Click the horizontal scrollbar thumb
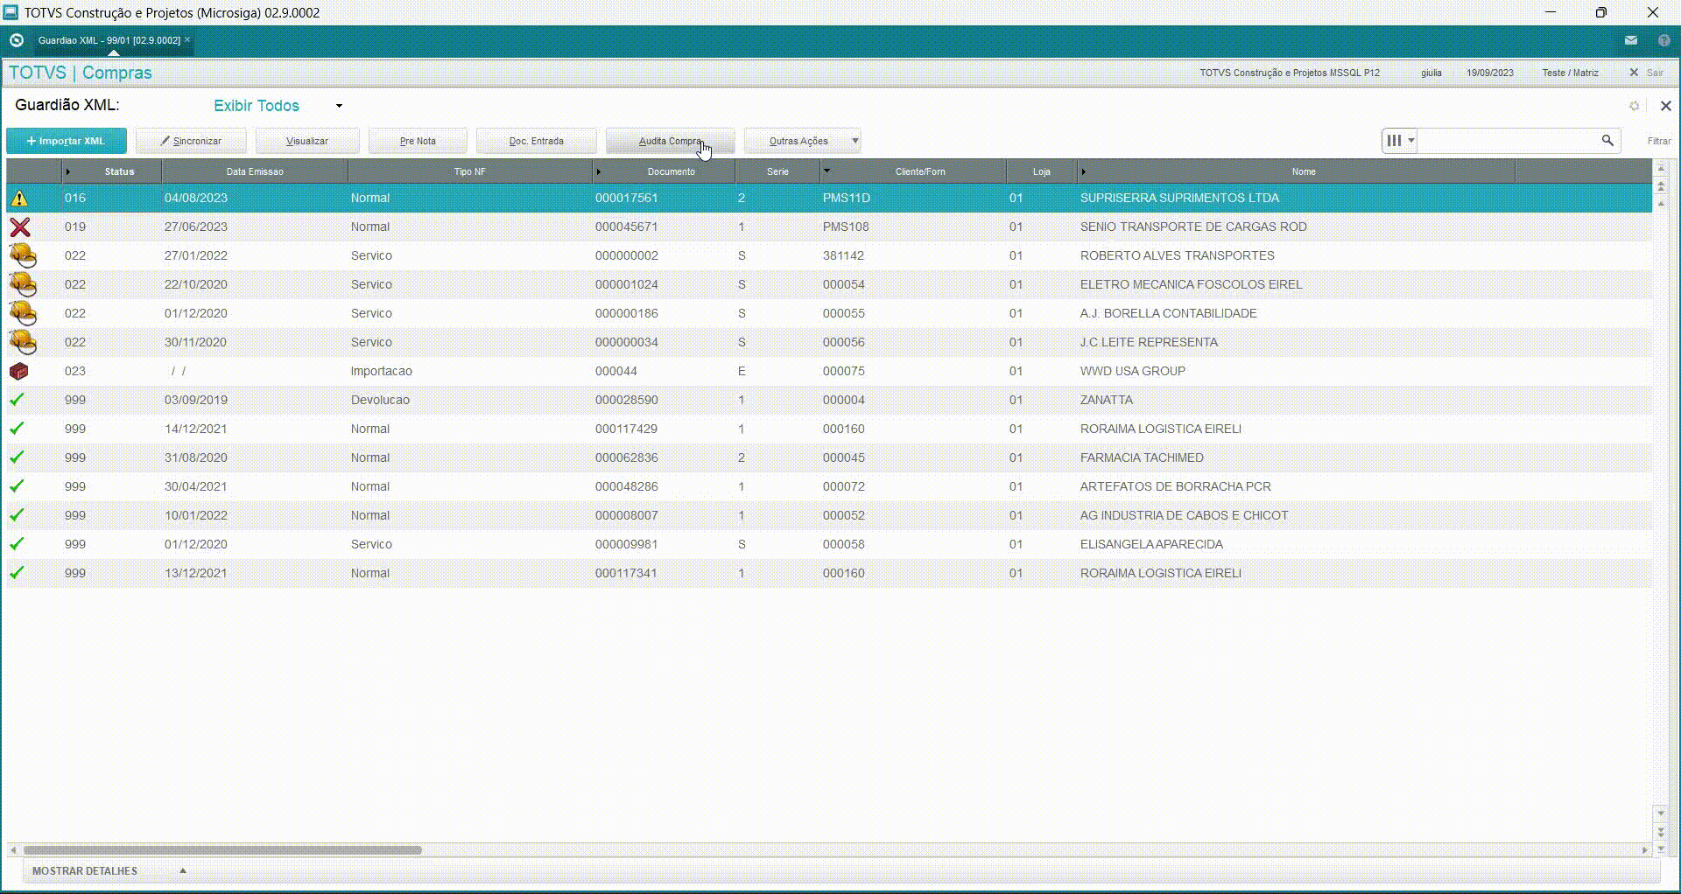The image size is (1681, 894). coord(222,849)
